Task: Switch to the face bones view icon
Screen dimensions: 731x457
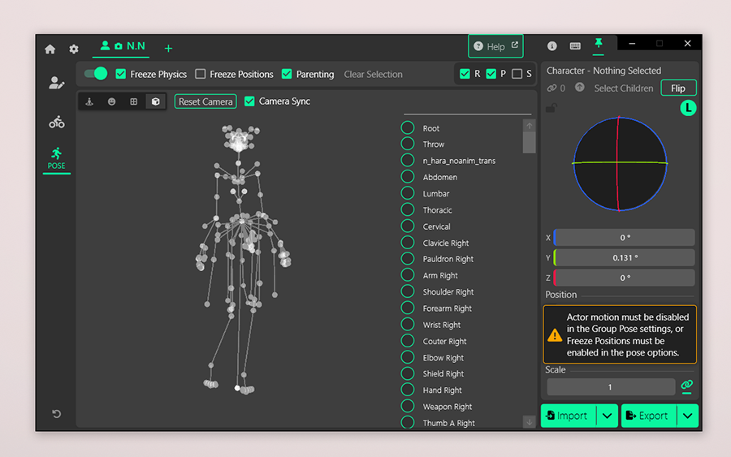Action: point(111,101)
